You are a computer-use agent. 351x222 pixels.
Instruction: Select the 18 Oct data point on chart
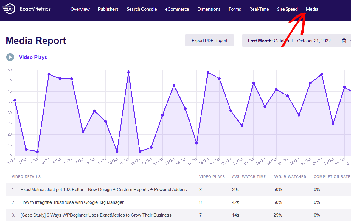(208, 72)
